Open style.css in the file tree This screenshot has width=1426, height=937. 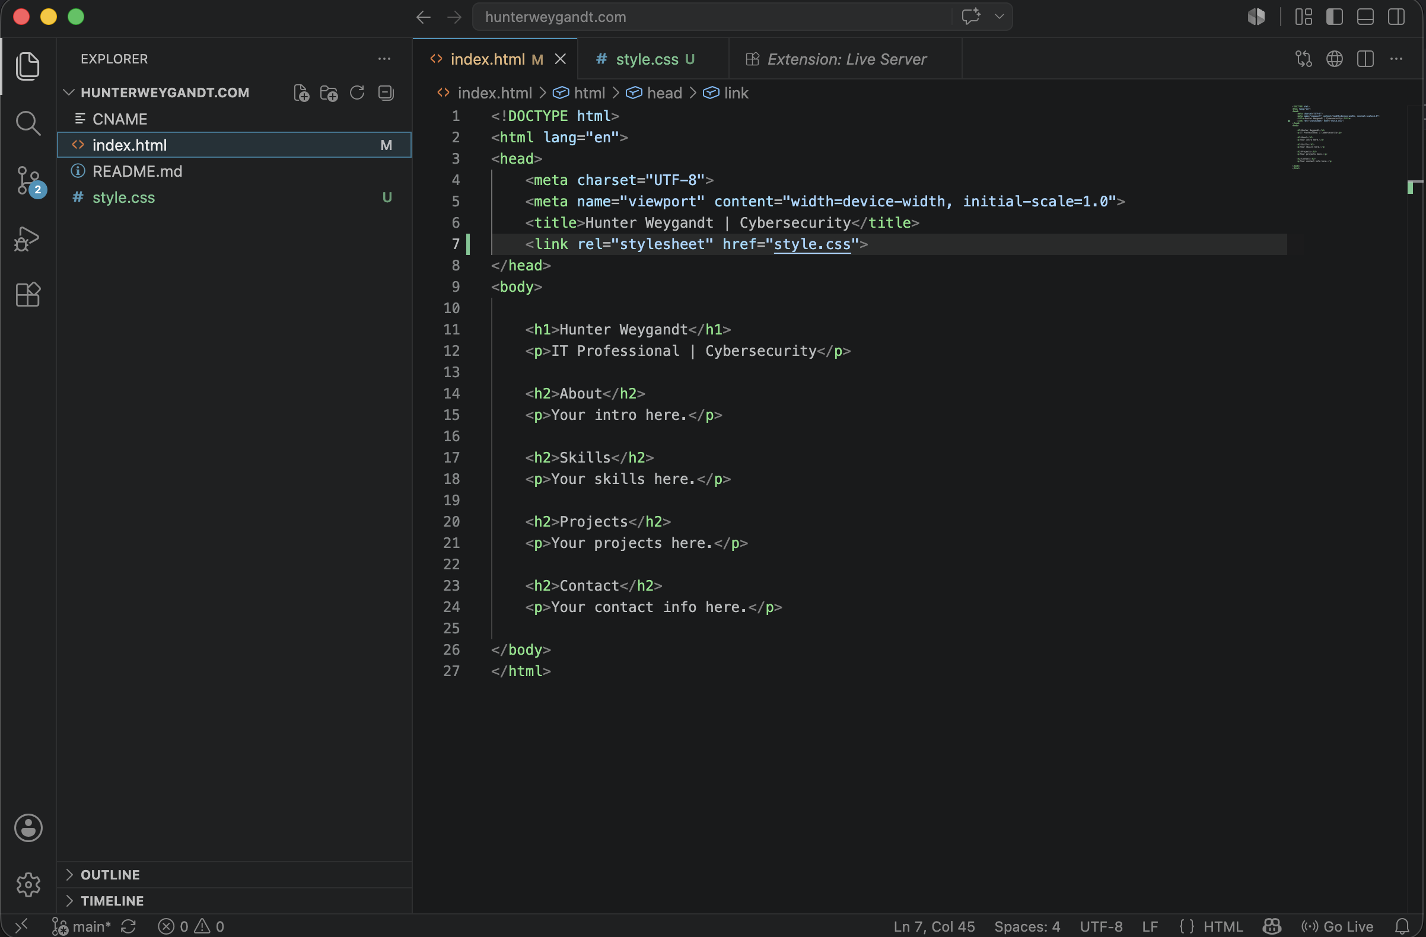tap(234, 197)
